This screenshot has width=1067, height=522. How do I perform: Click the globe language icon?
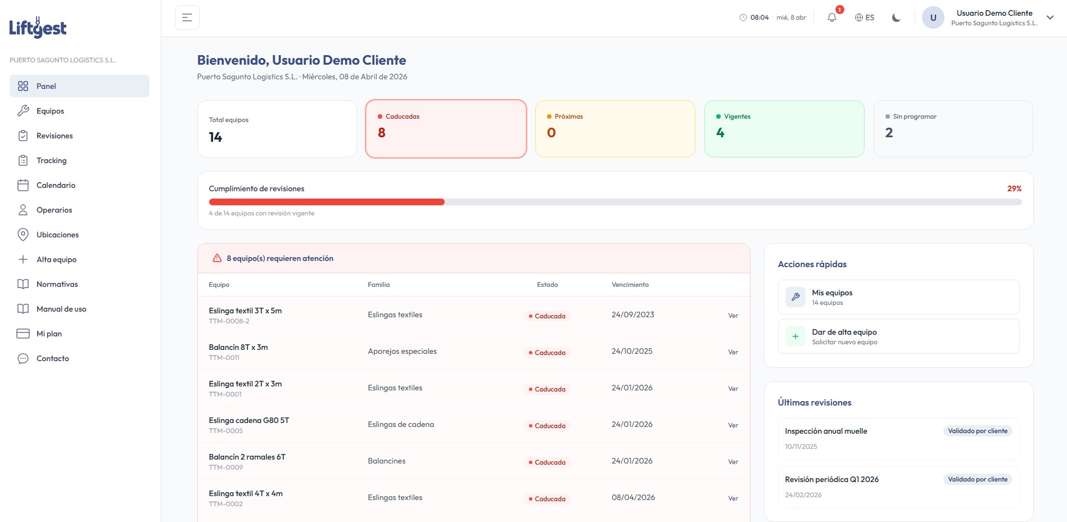[859, 17]
